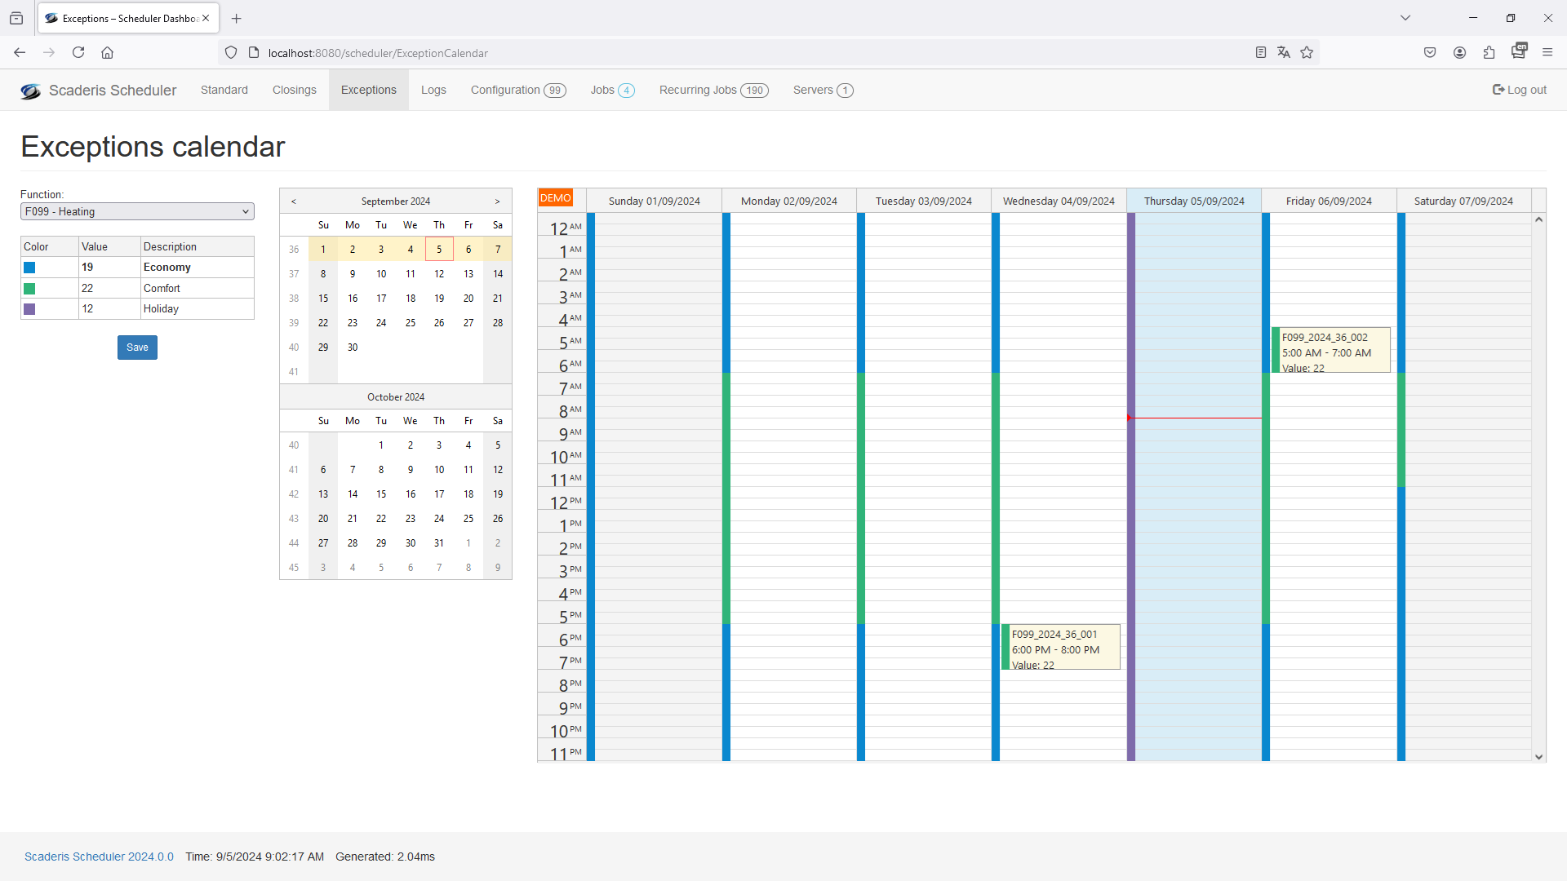Image resolution: width=1567 pixels, height=881 pixels.
Task: Select the purple Holiday color swatch
Action: coord(29,309)
